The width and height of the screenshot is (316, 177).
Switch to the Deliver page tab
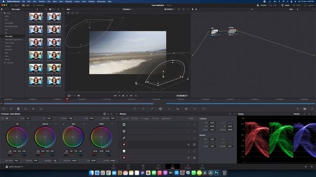point(202,167)
